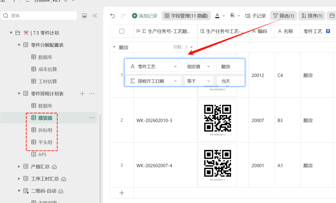
Task: Open 字段管理(11 隐藏) field manager
Action: click(186, 16)
